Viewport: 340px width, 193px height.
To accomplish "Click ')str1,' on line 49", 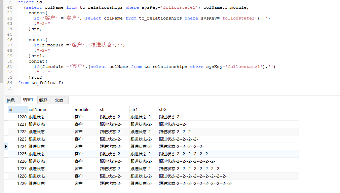I will click(x=36, y=56).
